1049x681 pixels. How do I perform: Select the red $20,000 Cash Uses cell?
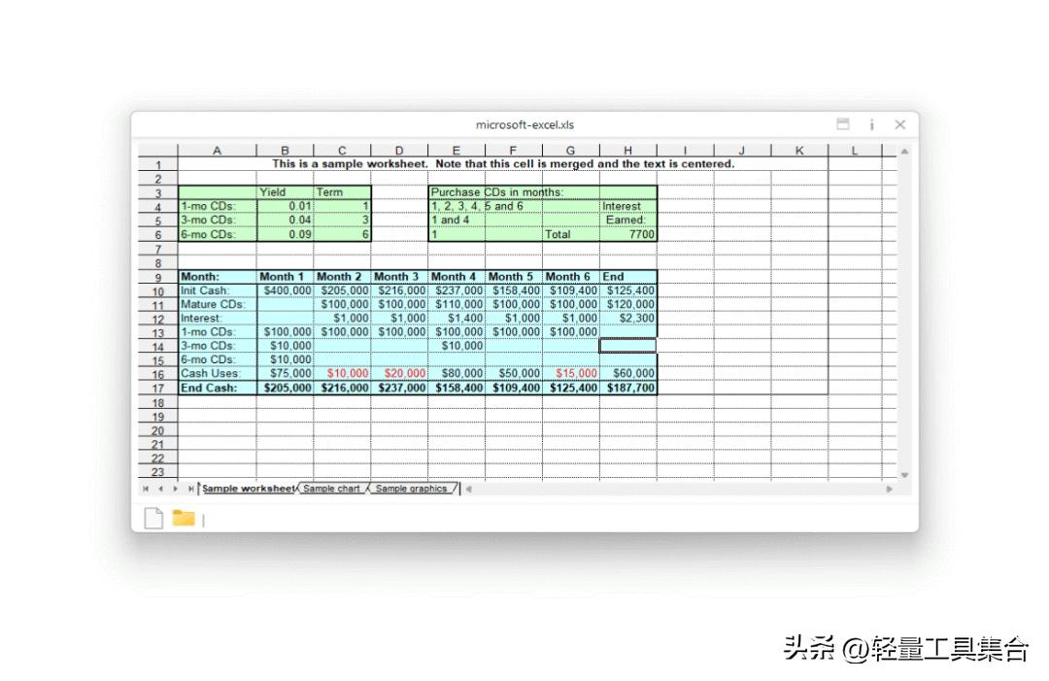(399, 373)
